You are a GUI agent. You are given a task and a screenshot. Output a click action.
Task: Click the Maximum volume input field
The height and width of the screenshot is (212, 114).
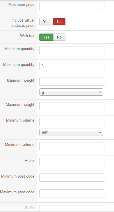tap(72, 146)
